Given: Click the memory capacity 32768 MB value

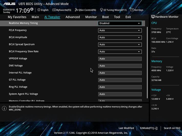Looking at the screenshot, I should click(156, 80).
